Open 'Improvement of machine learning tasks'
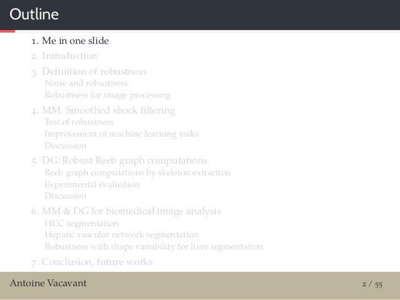 [122, 134]
